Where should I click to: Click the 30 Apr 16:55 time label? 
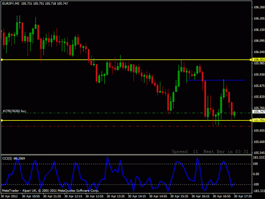click(222, 196)
